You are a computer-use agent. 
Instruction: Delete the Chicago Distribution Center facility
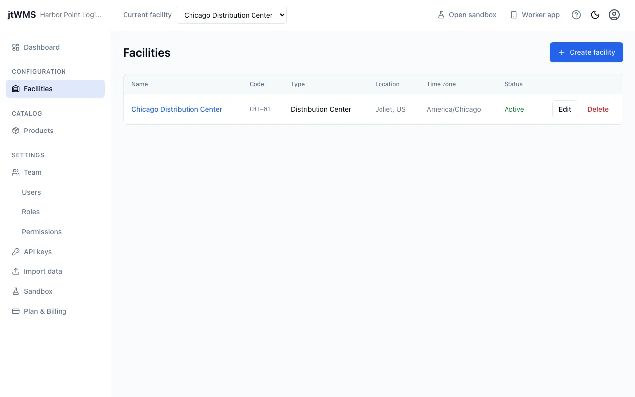598,109
